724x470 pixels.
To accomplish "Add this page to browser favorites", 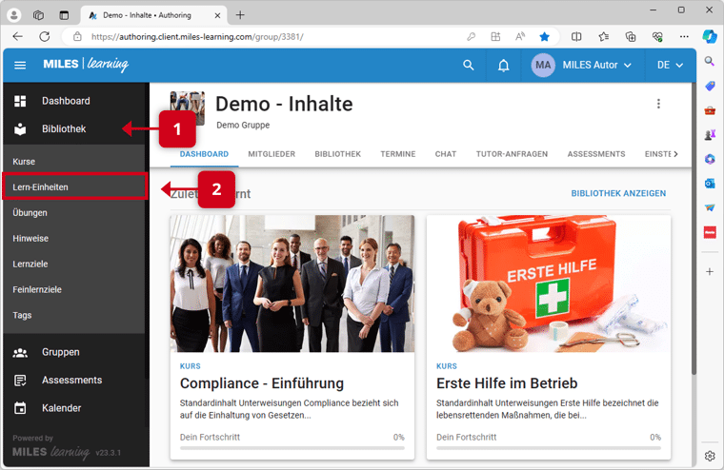I will coord(544,36).
